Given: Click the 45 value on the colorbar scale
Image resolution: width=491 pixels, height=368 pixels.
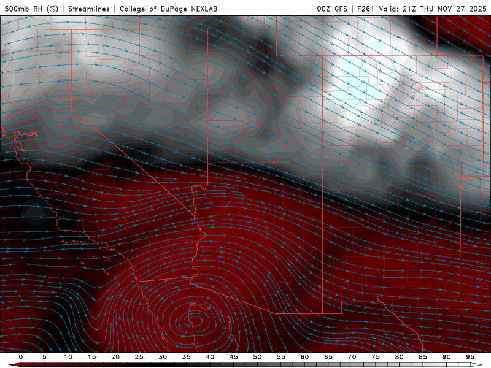Looking at the screenshot, I should click(x=233, y=357).
